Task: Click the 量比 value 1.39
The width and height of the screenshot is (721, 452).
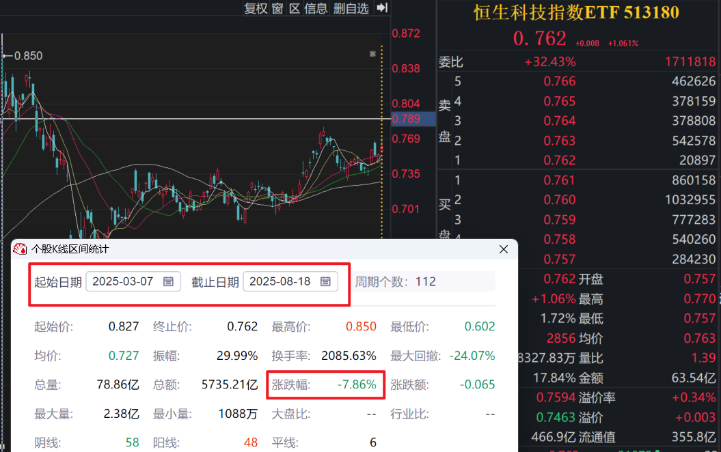Action: 703,358
